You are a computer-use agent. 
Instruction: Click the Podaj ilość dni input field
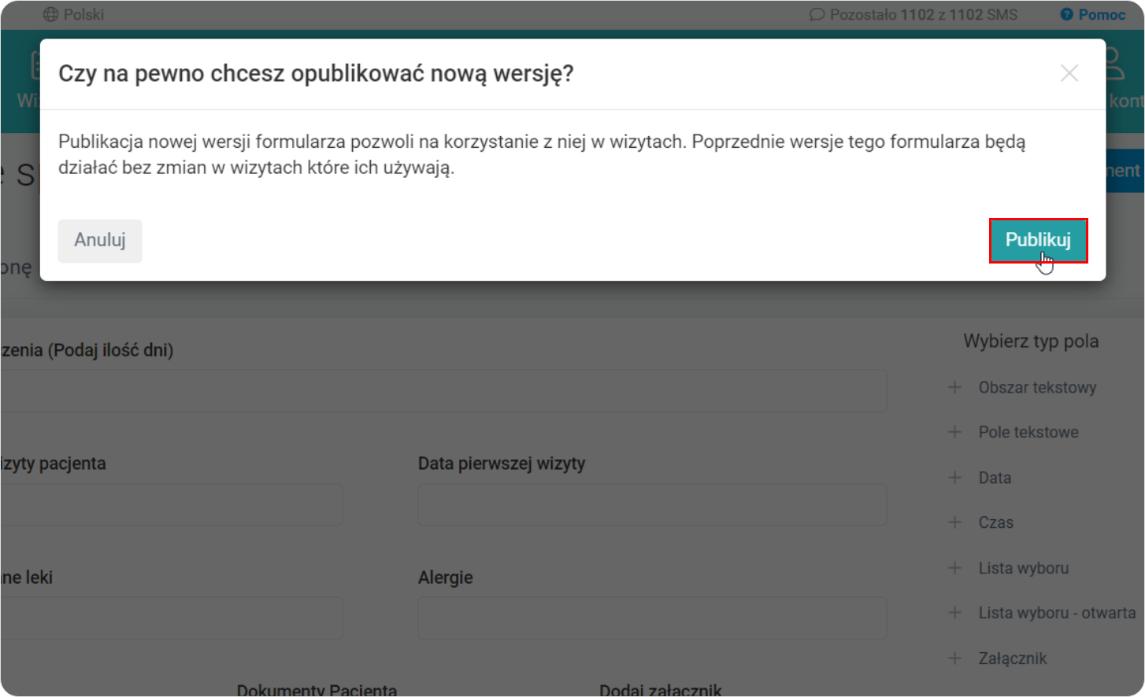click(443, 391)
